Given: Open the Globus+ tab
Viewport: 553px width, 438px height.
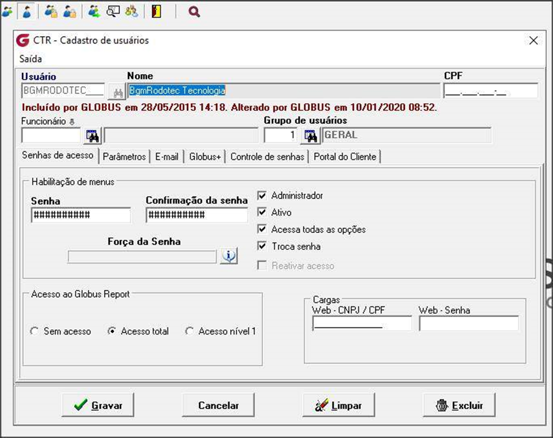Looking at the screenshot, I should [205, 157].
